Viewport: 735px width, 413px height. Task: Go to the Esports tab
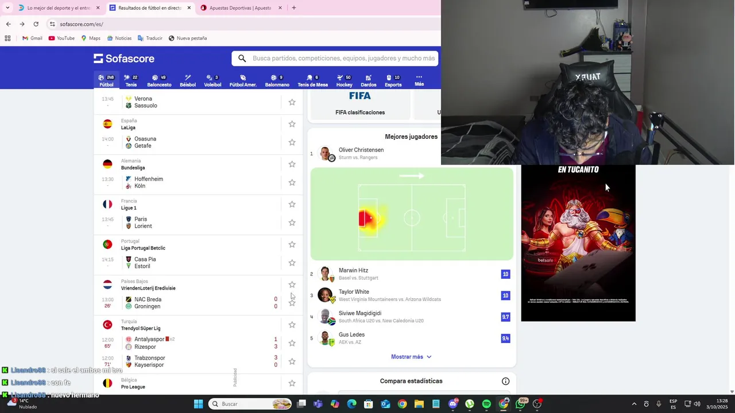(x=393, y=80)
